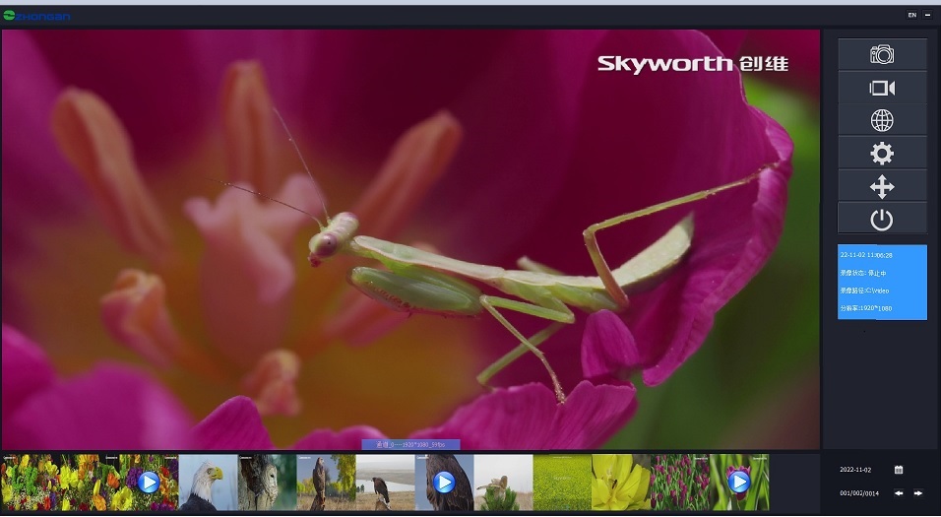This screenshot has height=517, width=941.
Task: Select the bird on lake thumbnail
Action: click(385, 483)
